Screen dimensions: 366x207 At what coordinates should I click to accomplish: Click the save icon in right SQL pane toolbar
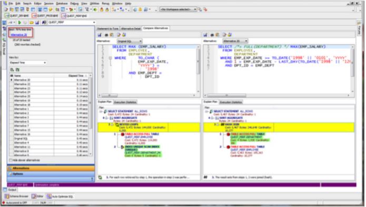coord(205,35)
